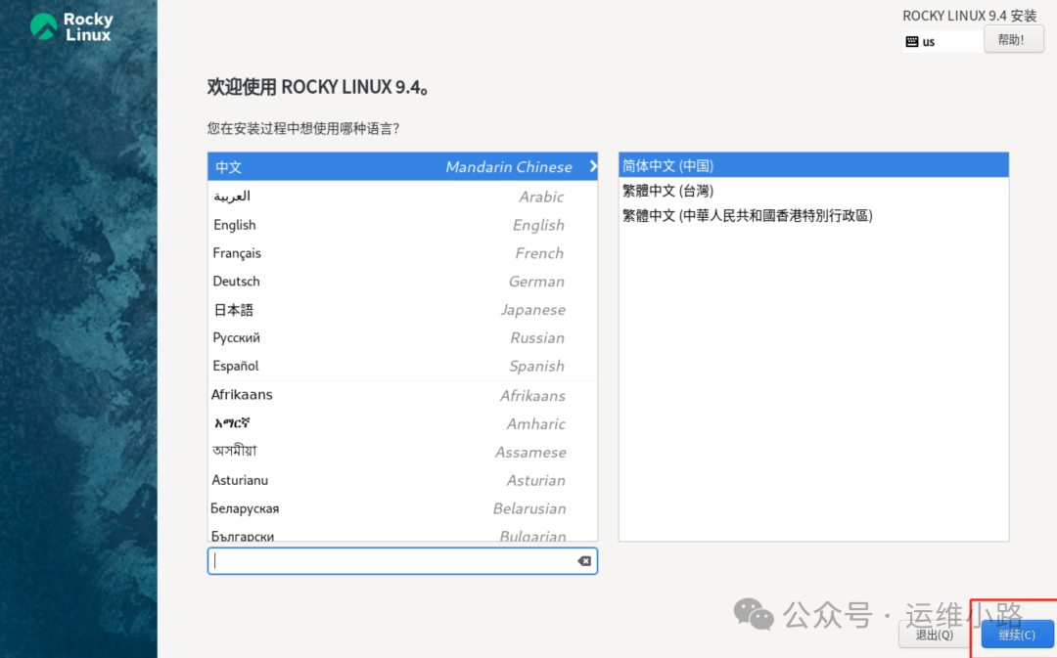The image size is (1057, 658).
Task: Choose 繁體中文 (台灣) locale
Action: [813, 191]
